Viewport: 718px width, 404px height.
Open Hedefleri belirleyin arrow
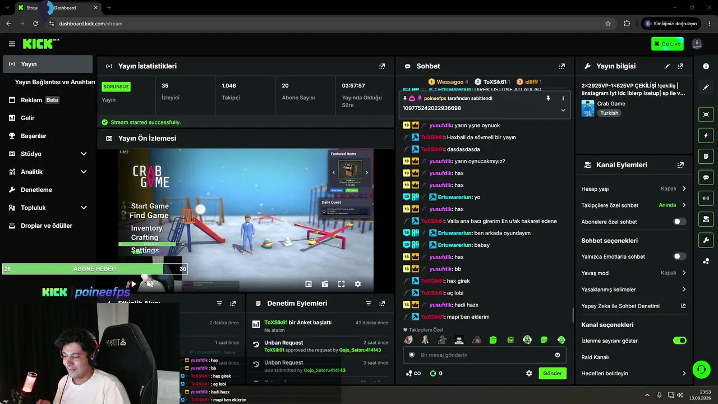point(684,373)
